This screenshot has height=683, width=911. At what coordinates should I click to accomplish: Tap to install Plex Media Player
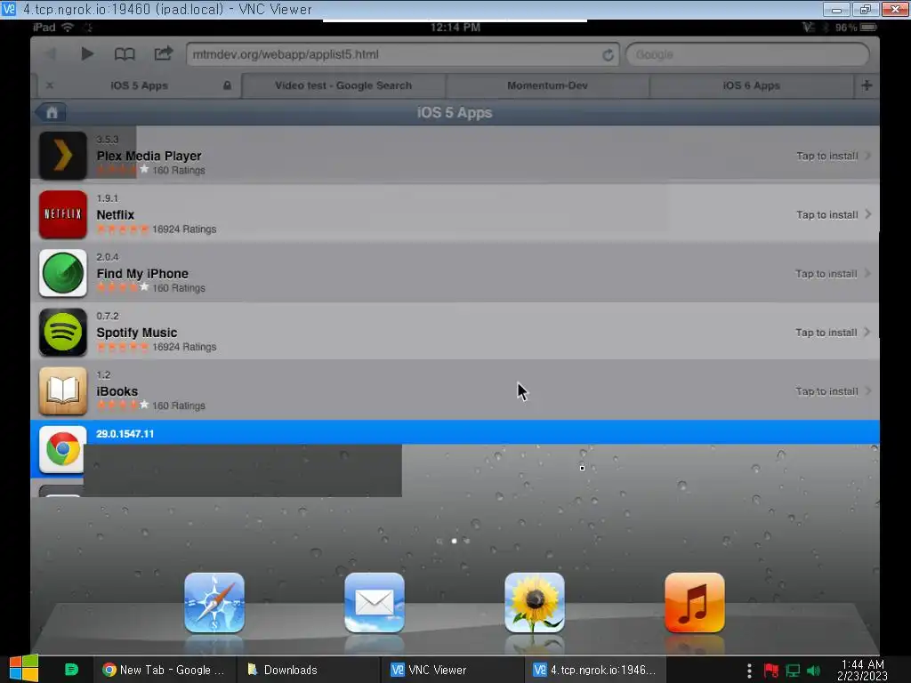tap(826, 156)
